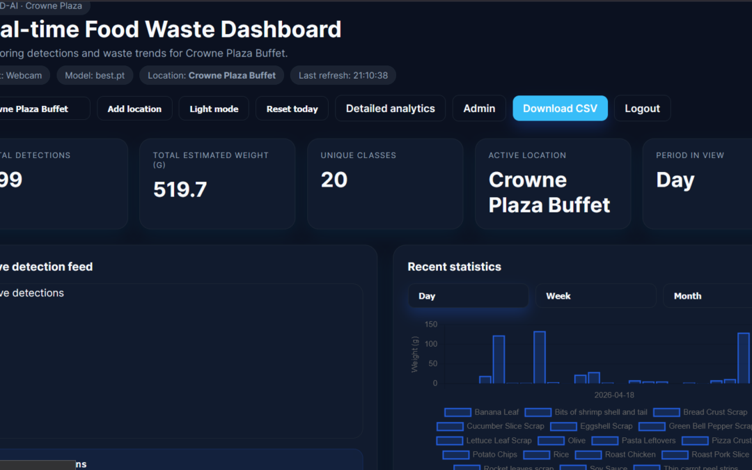Click the Weight (g) axis title
This screenshot has width=752, height=470.
(415, 354)
